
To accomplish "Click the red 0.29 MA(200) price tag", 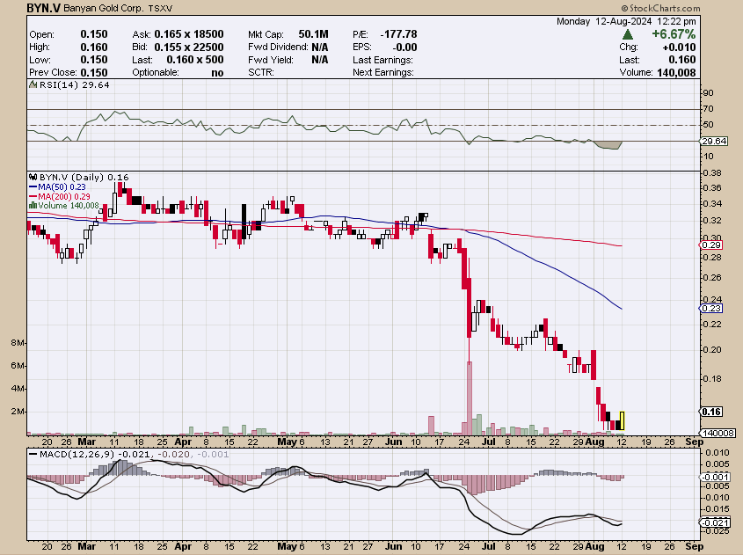I will pos(711,245).
